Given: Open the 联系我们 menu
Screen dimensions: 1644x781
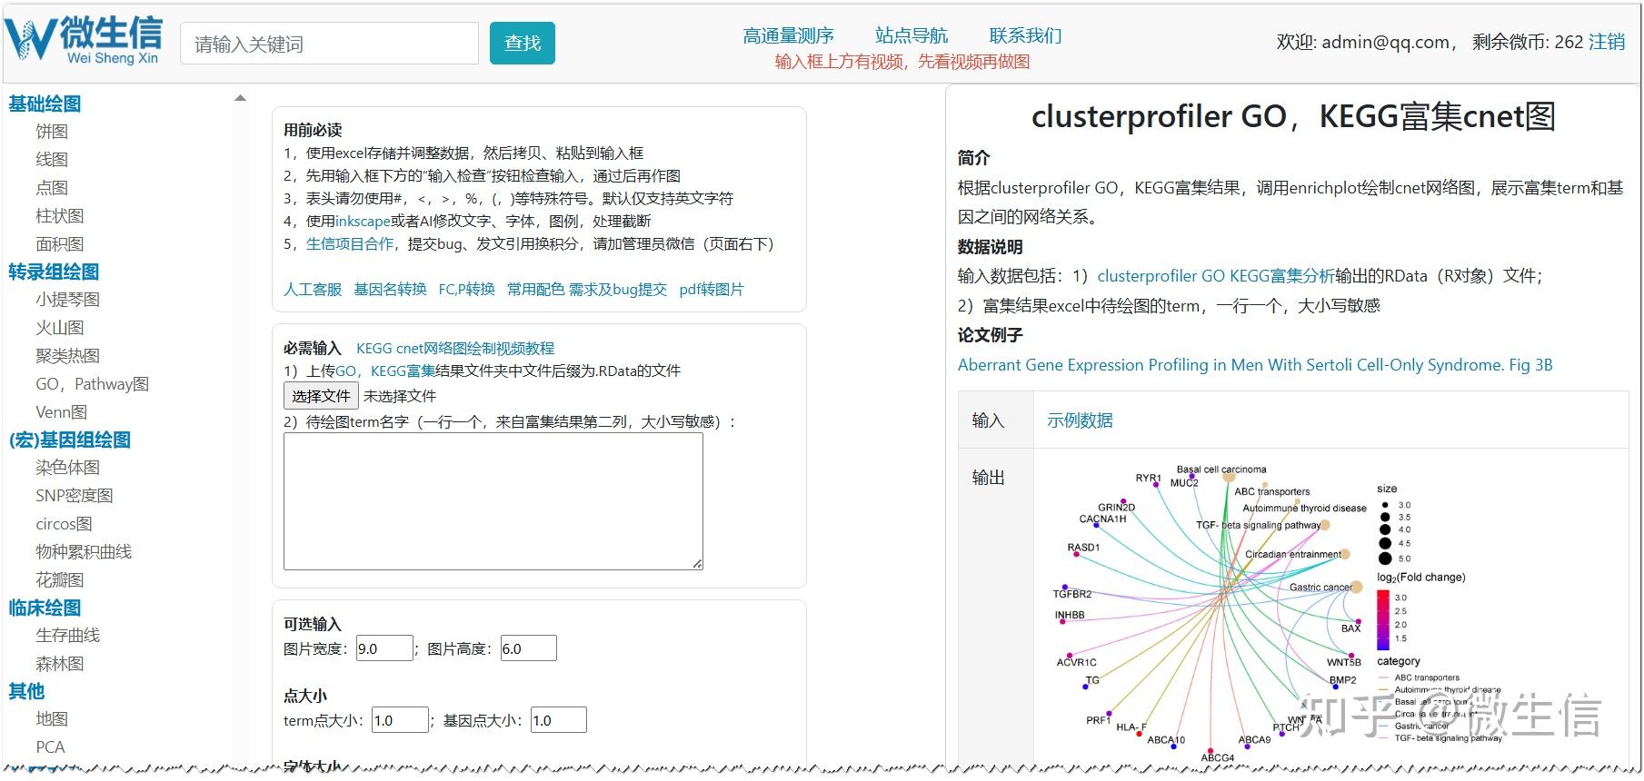Looking at the screenshot, I should pyautogui.click(x=1025, y=35).
